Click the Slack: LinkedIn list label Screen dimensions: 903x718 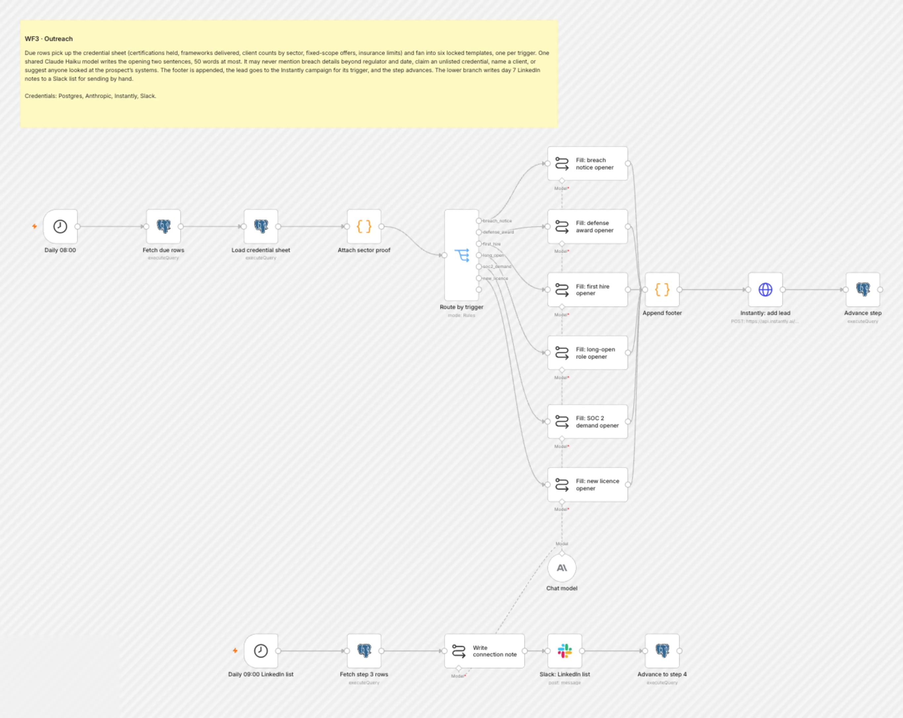[565, 674]
